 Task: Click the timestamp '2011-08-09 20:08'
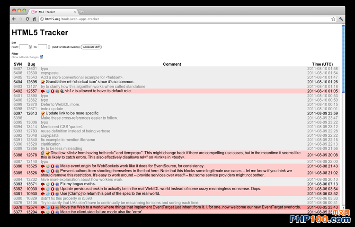pyautogui.click(x=322, y=155)
